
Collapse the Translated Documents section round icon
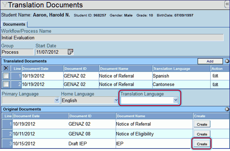227,61
